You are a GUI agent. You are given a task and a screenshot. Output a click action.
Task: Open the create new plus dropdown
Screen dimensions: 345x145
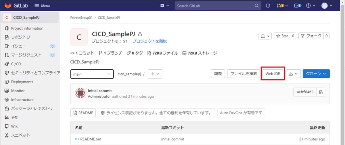(165, 6)
